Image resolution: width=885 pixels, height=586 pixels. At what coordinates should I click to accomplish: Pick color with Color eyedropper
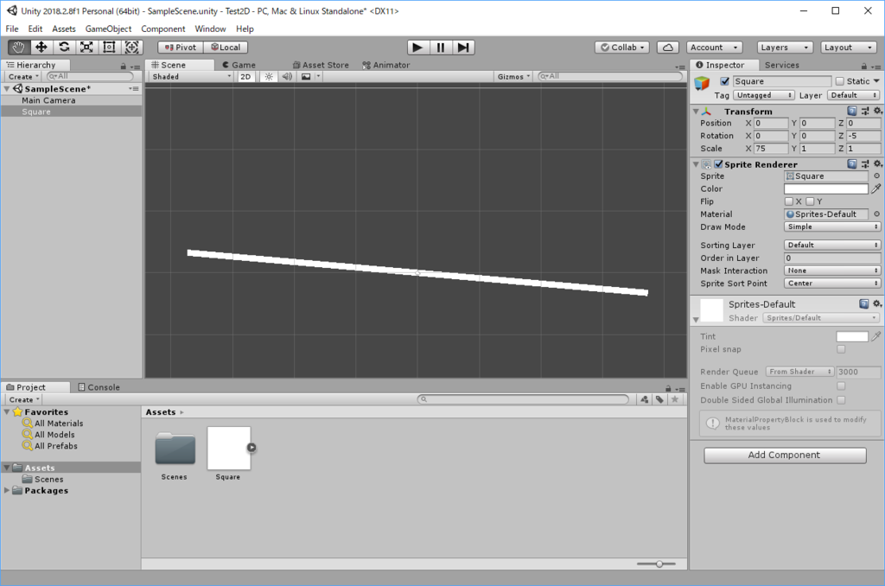pos(876,188)
